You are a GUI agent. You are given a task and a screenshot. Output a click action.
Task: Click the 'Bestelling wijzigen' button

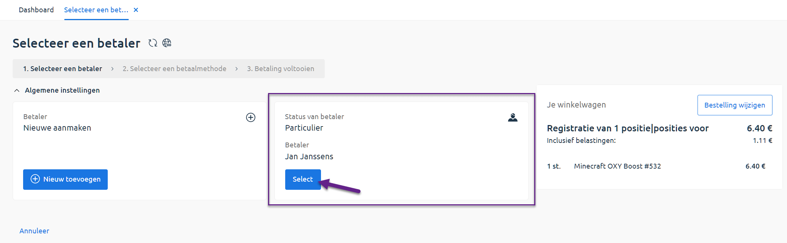click(734, 105)
